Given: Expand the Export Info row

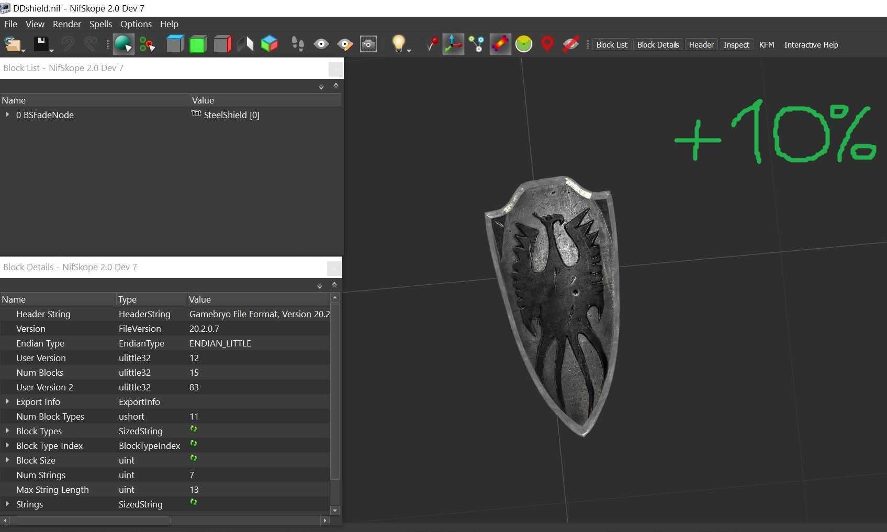Looking at the screenshot, I should click(x=7, y=401).
